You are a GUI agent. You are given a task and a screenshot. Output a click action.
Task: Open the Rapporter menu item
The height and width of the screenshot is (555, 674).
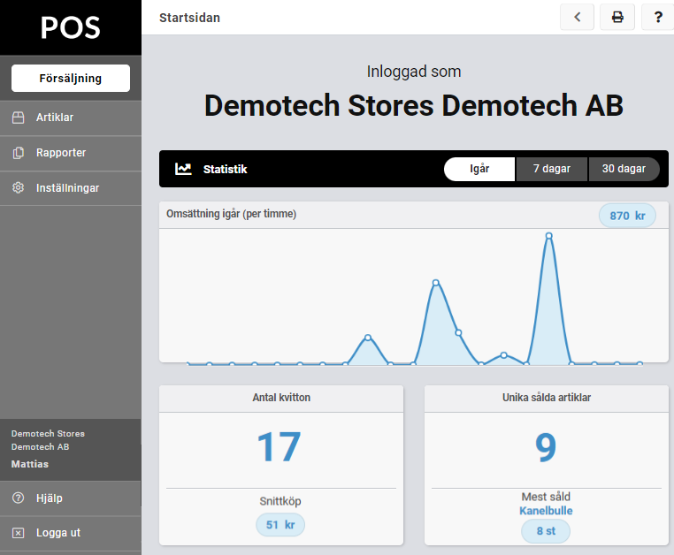pyautogui.click(x=61, y=153)
